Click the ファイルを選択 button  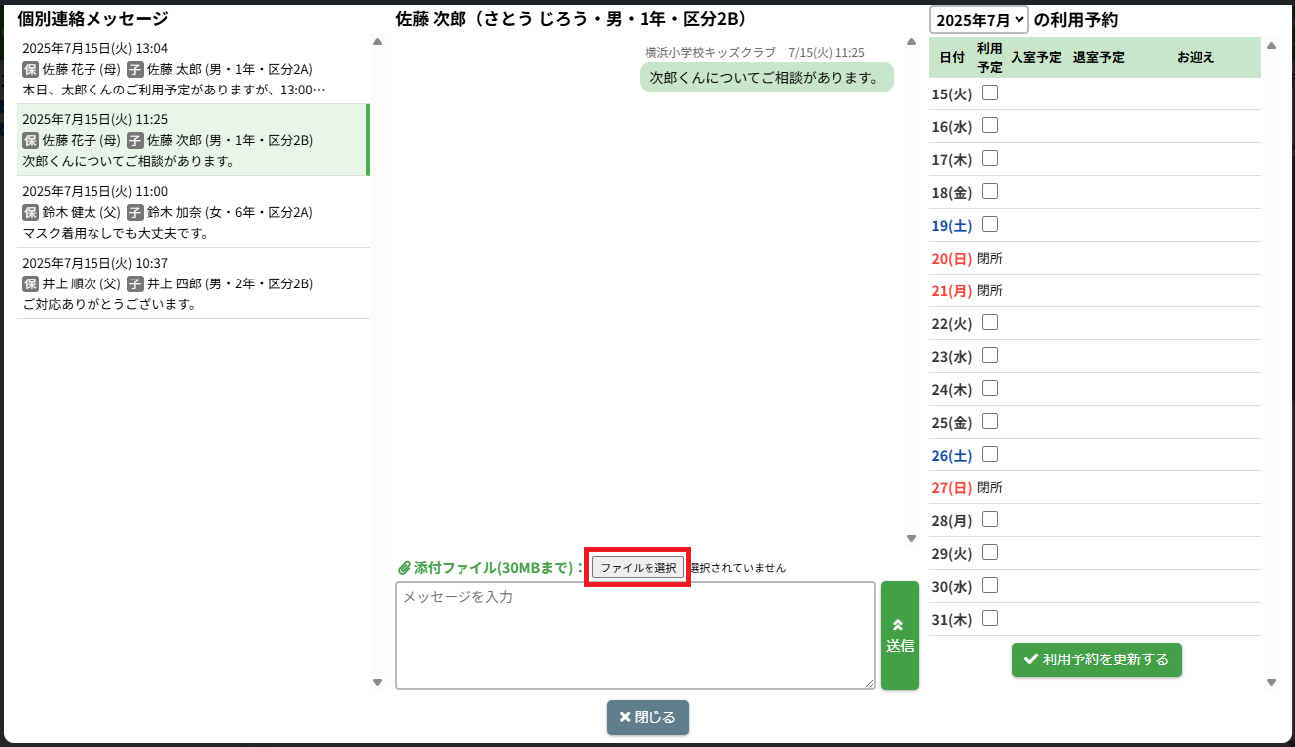click(x=638, y=568)
